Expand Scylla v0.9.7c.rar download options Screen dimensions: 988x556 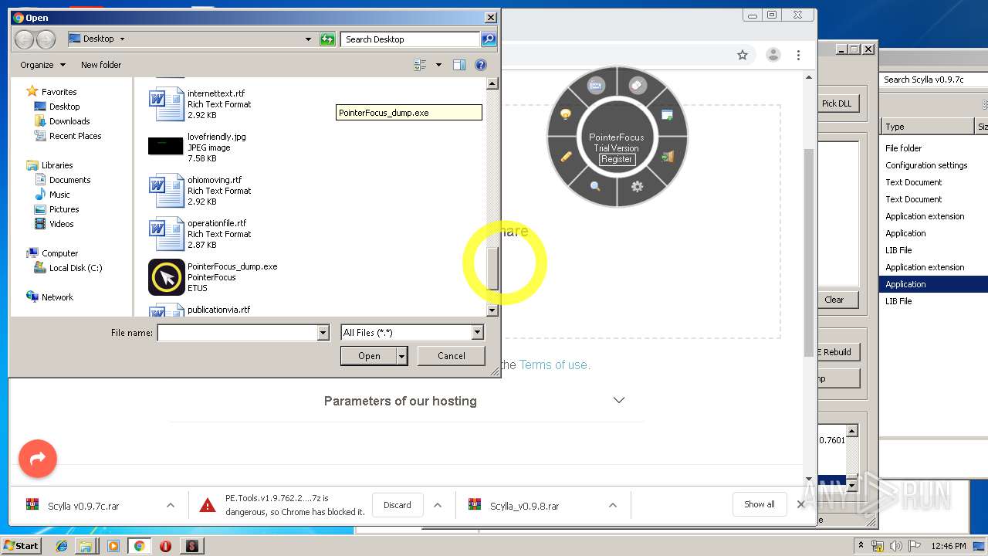[x=170, y=505]
